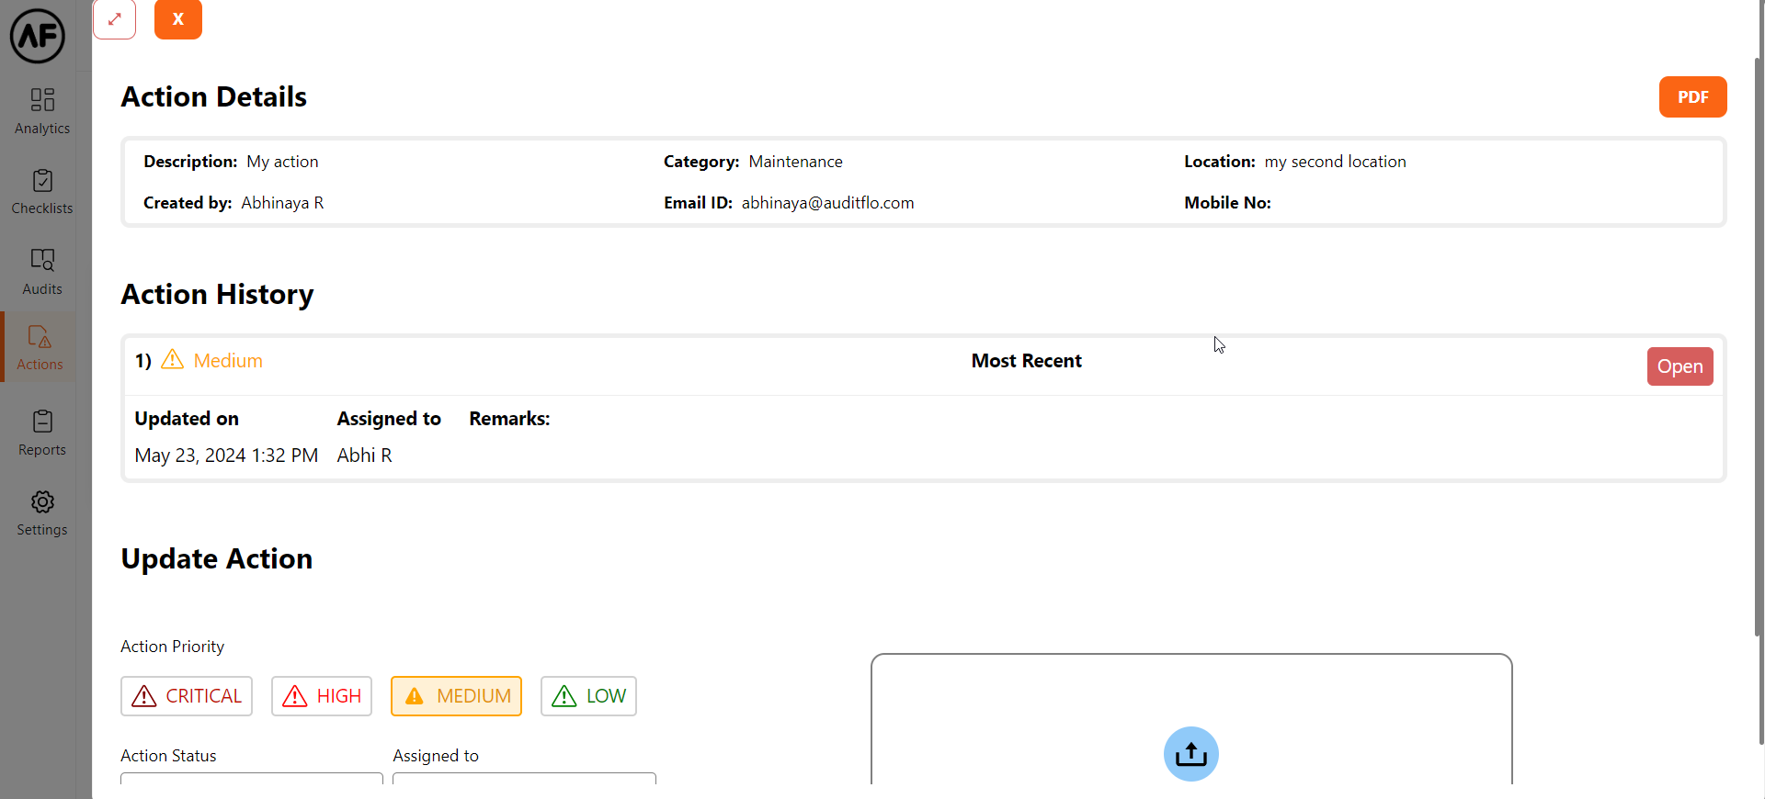Click the 'Action History' heading

218,294
